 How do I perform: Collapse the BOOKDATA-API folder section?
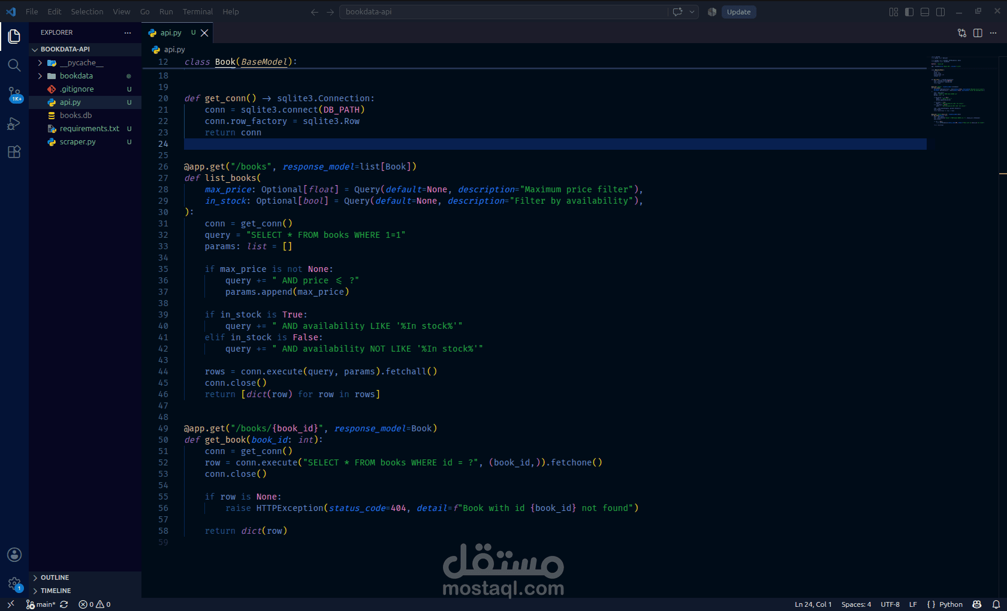85,49
